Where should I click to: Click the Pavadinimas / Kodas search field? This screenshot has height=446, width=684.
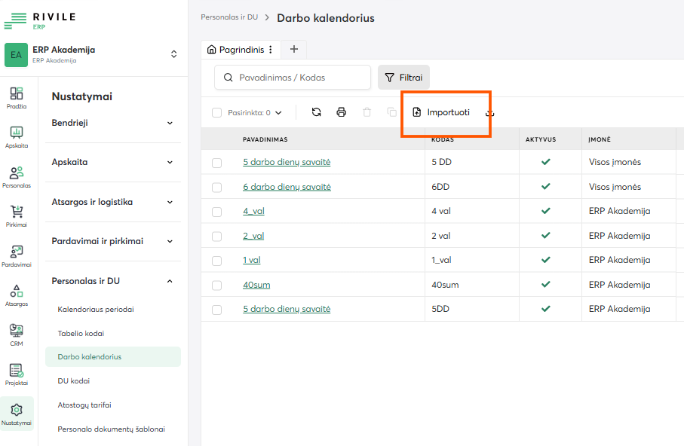(x=293, y=78)
